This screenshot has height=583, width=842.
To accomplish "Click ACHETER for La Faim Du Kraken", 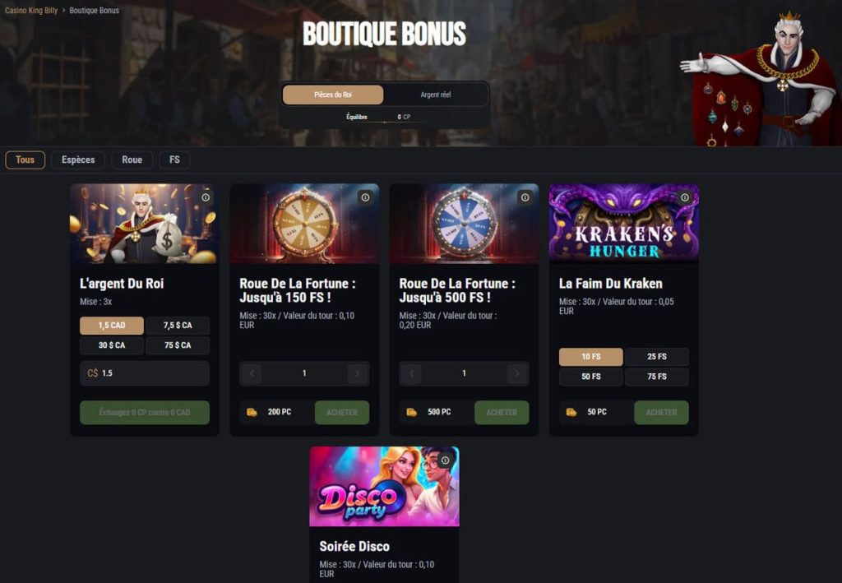I will point(662,412).
